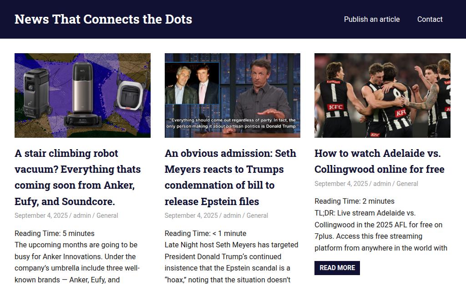Viewport: 466px width, 286px height.
Task: Select the date under the Adelaide article
Action: [341, 184]
